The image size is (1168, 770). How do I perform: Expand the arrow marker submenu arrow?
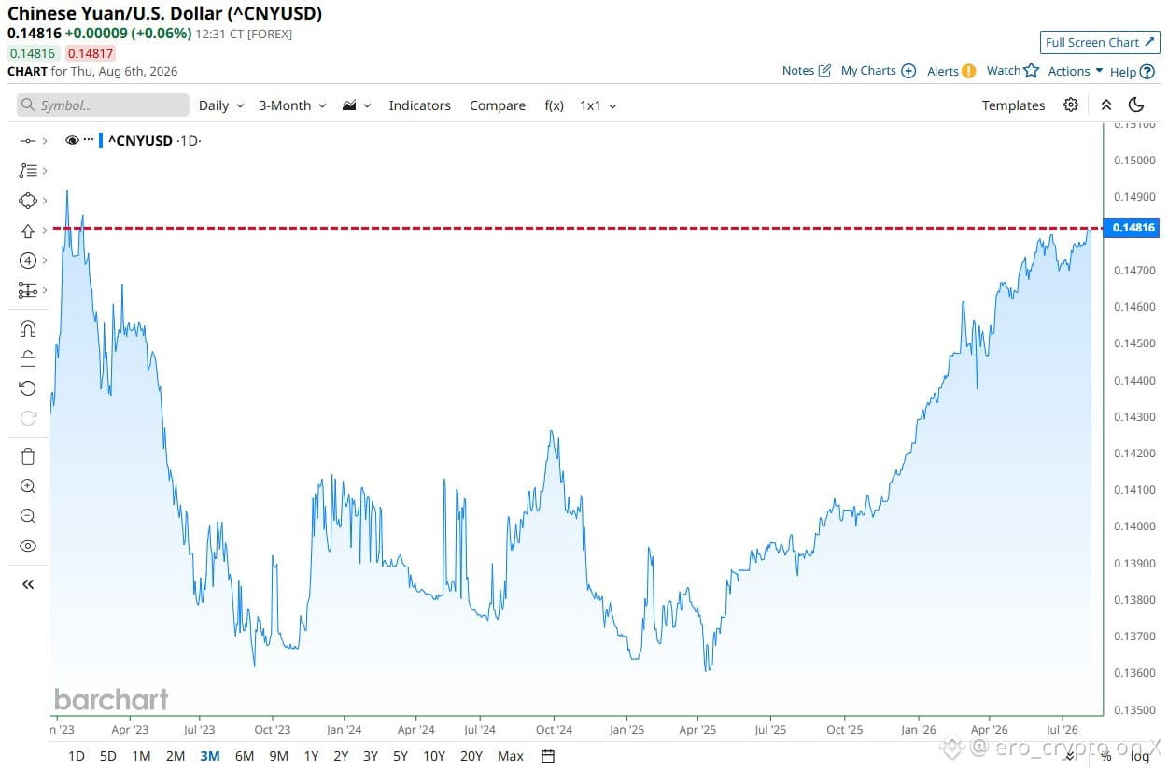(x=45, y=231)
